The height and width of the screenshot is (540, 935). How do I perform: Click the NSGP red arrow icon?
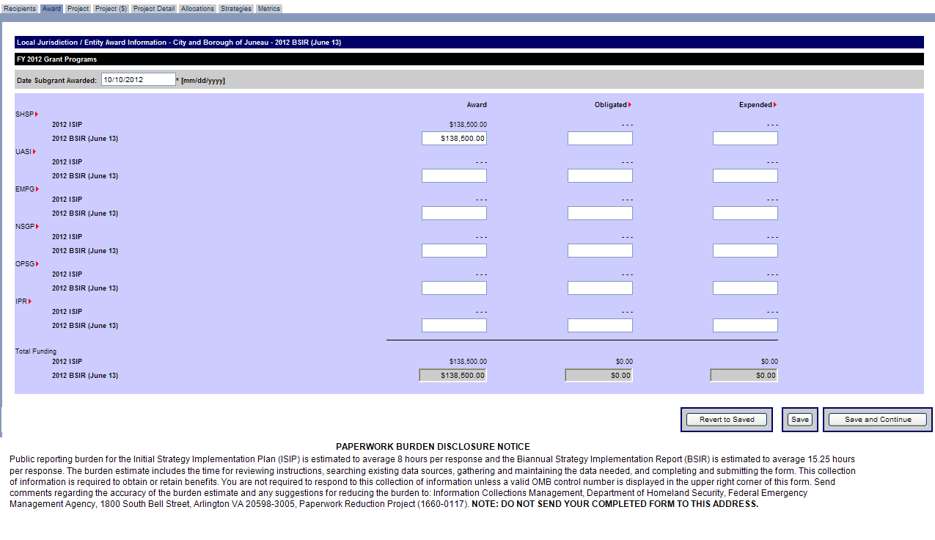tap(37, 226)
